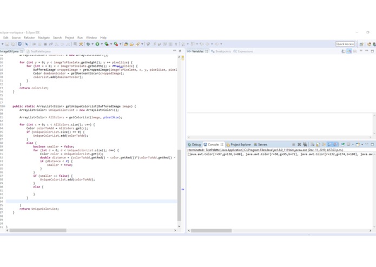This screenshot has width=376, height=267.
Task: Open the Run menu
Action: 80,38
